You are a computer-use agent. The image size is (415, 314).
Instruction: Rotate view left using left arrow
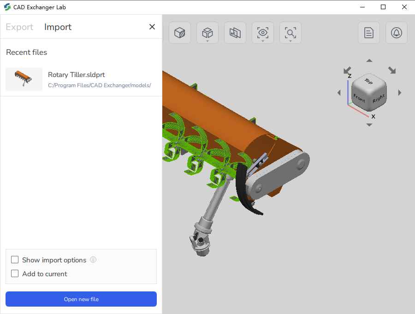[339, 93]
